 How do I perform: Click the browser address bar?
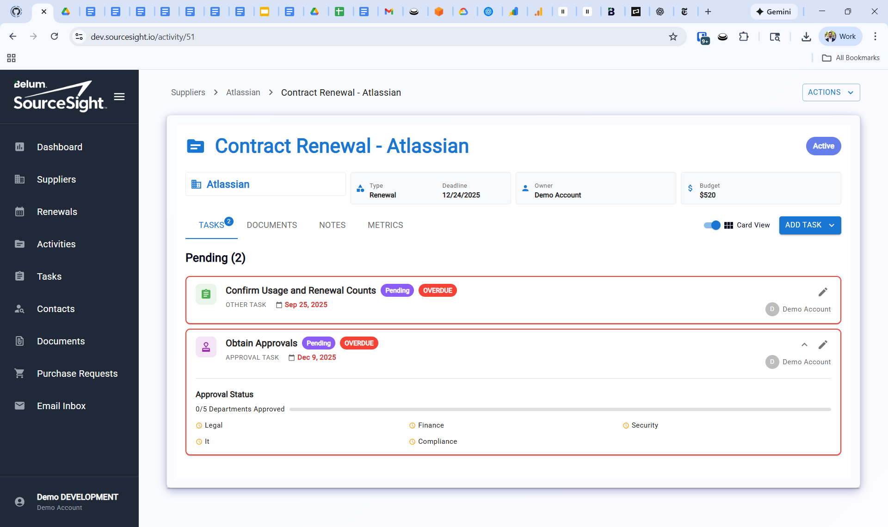coord(277,37)
